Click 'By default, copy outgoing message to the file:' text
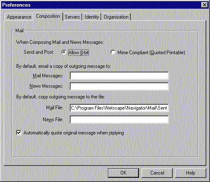Image resolution: width=210 pixels, height=182 pixels. tap(61, 97)
